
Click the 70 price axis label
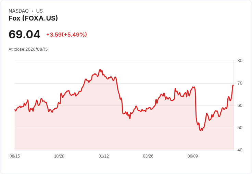coord(240,83)
